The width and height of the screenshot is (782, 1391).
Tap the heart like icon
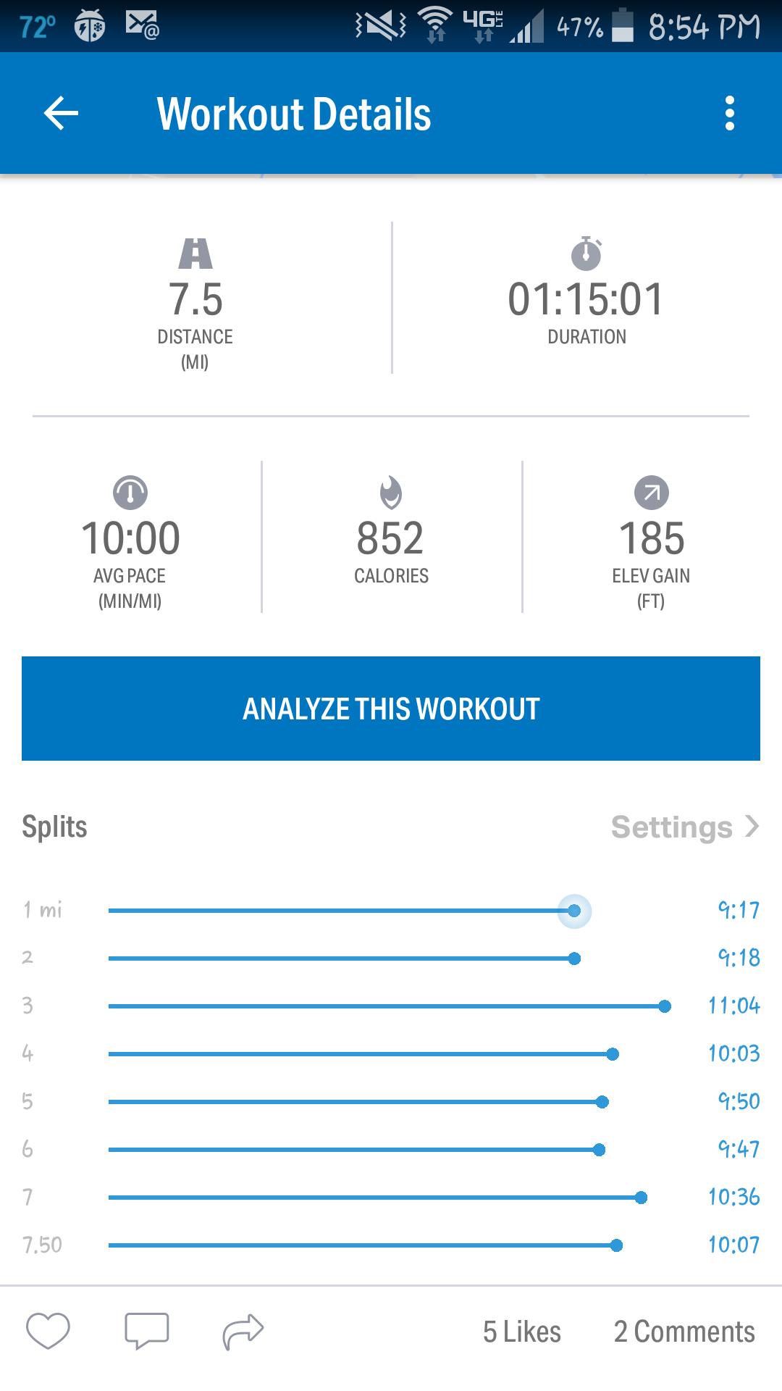point(48,1331)
